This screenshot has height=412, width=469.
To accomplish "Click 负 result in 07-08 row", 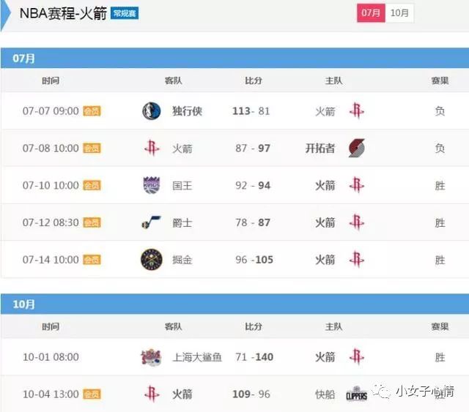I will coord(440,149).
